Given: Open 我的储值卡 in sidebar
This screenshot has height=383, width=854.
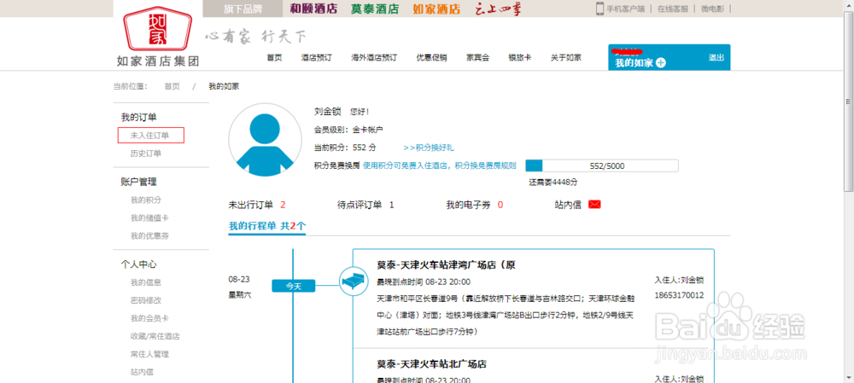Looking at the screenshot, I should (149, 218).
